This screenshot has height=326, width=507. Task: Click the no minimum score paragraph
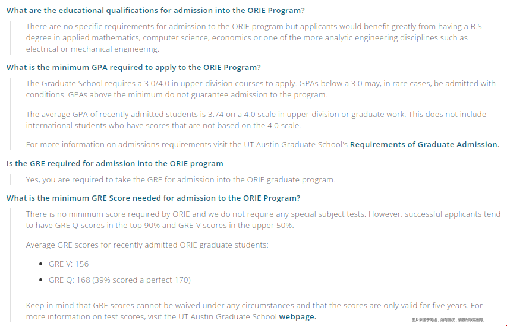point(263,219)
